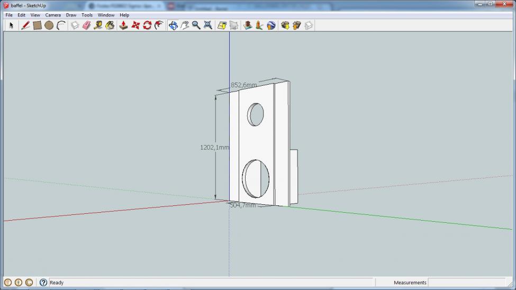The height and width of the screenshot is (290, 516).
Task: Click the Zoom magnifier tool
Action: pyautogui.click(x=196, y=25)
